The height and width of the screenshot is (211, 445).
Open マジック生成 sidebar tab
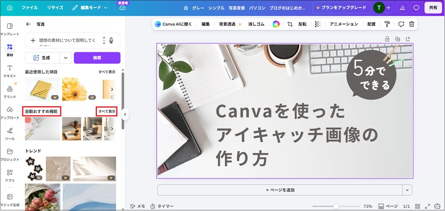(10, 200)
